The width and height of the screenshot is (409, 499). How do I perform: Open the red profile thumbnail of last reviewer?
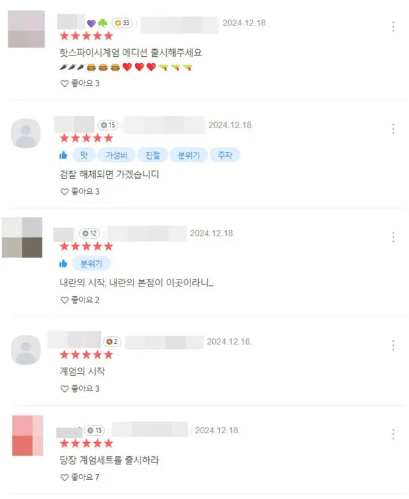27,435
